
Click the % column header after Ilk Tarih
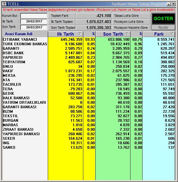[x=89, y=34]
